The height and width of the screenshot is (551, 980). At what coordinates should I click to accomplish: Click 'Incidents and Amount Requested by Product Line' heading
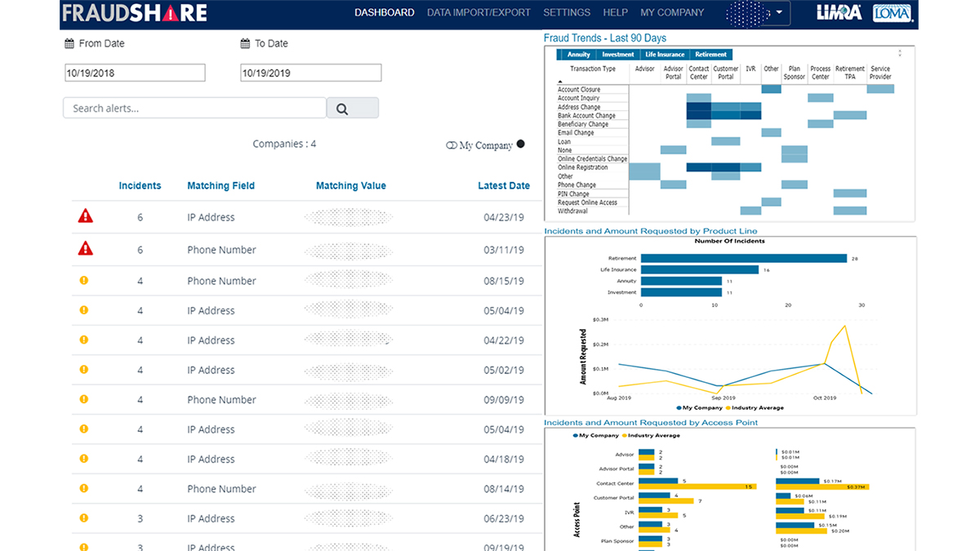click(x=651, y=231)
